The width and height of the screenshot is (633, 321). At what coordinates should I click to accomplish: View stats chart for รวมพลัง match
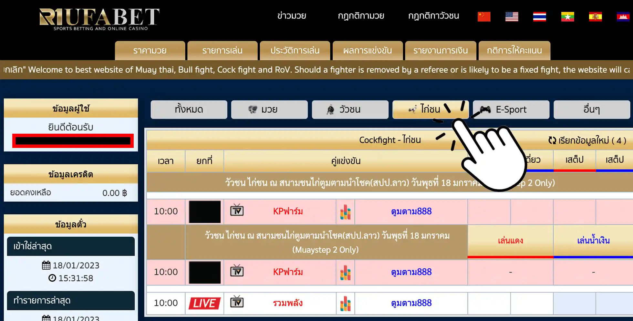[345, 304]
